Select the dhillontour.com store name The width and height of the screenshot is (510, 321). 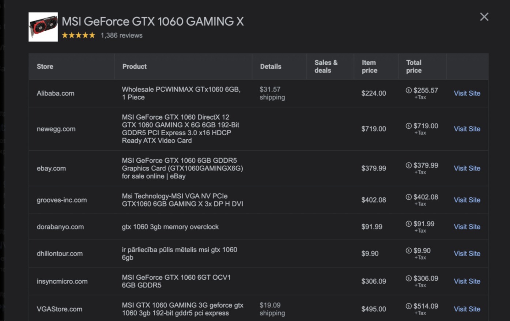pos(60,253)
